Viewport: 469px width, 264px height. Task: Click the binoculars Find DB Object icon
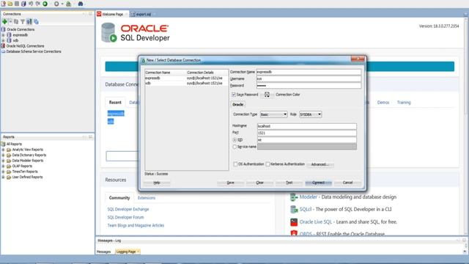click(x=81, y=4)
